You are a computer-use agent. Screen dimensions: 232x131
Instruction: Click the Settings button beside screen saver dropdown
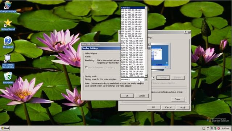163,78
